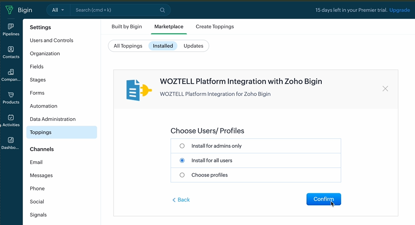This screenshot has width=415, height=225.
Task: Click the search input field
Action: pos(115,10)
